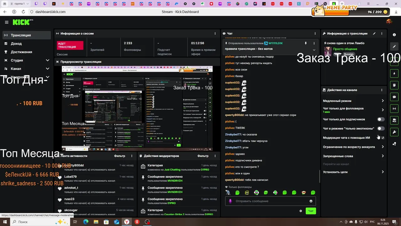
Task: Click the pencil shortcut in right sidebar
Action: [x=394, y=46]
